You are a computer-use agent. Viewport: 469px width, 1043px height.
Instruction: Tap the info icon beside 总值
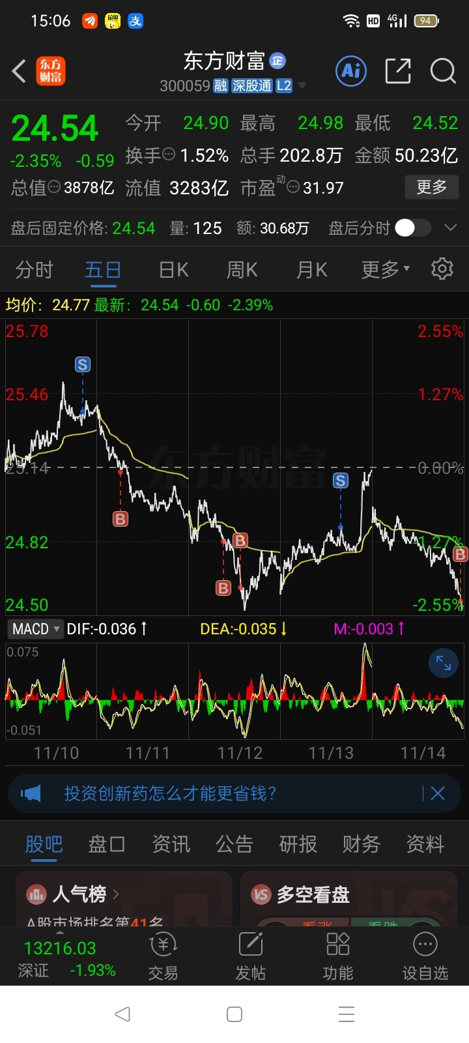click(x=55, y=187)
